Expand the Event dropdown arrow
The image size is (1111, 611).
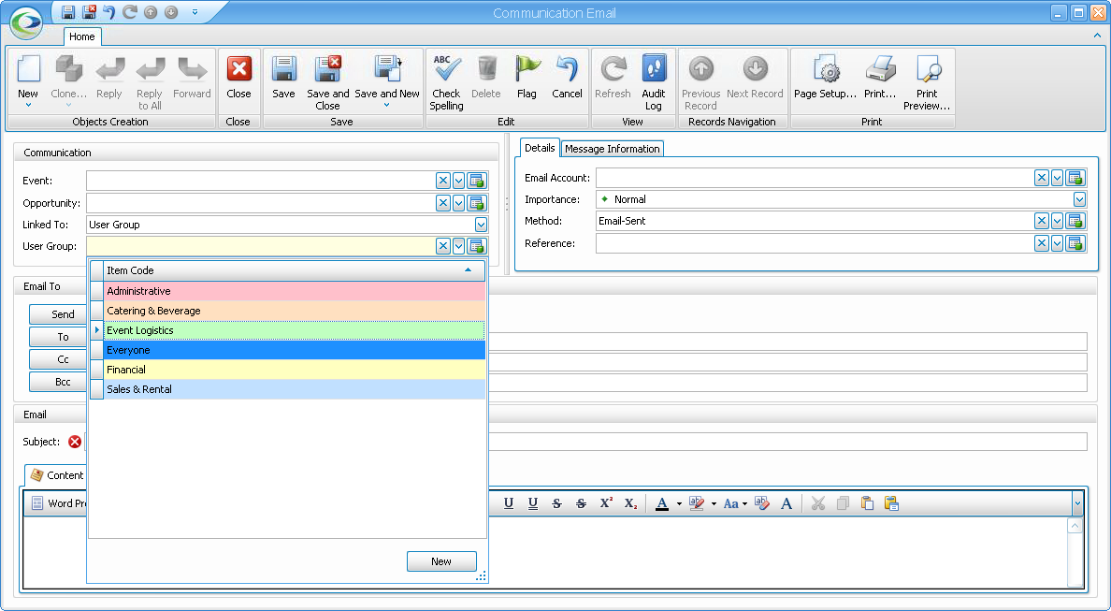(x=458, y=181)
